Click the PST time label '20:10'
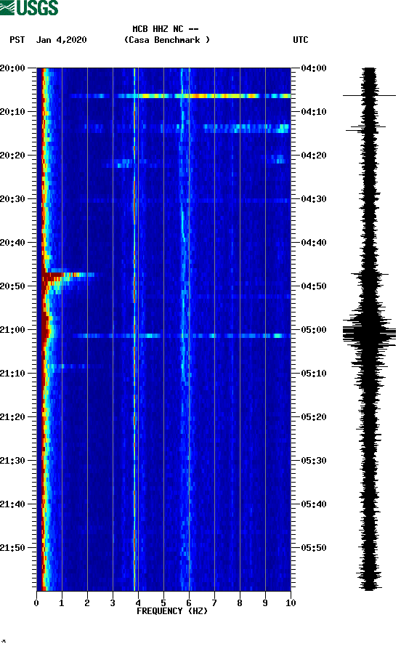Screen dimensions: 401x649 click(12, 112)
